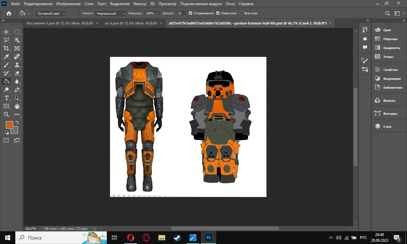
Task: Swap foreground and background colors
Action: 17,122
